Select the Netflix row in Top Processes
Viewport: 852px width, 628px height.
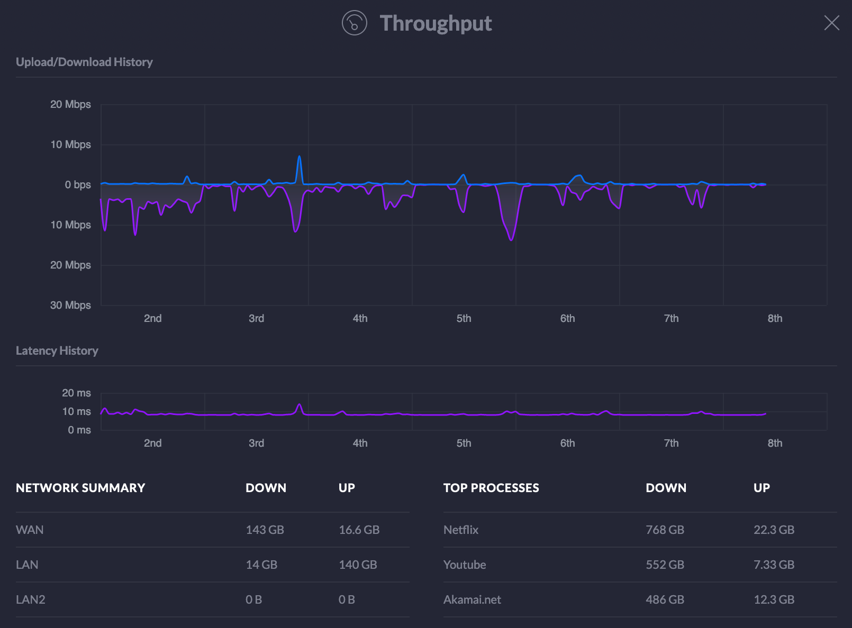coord(460,530)
